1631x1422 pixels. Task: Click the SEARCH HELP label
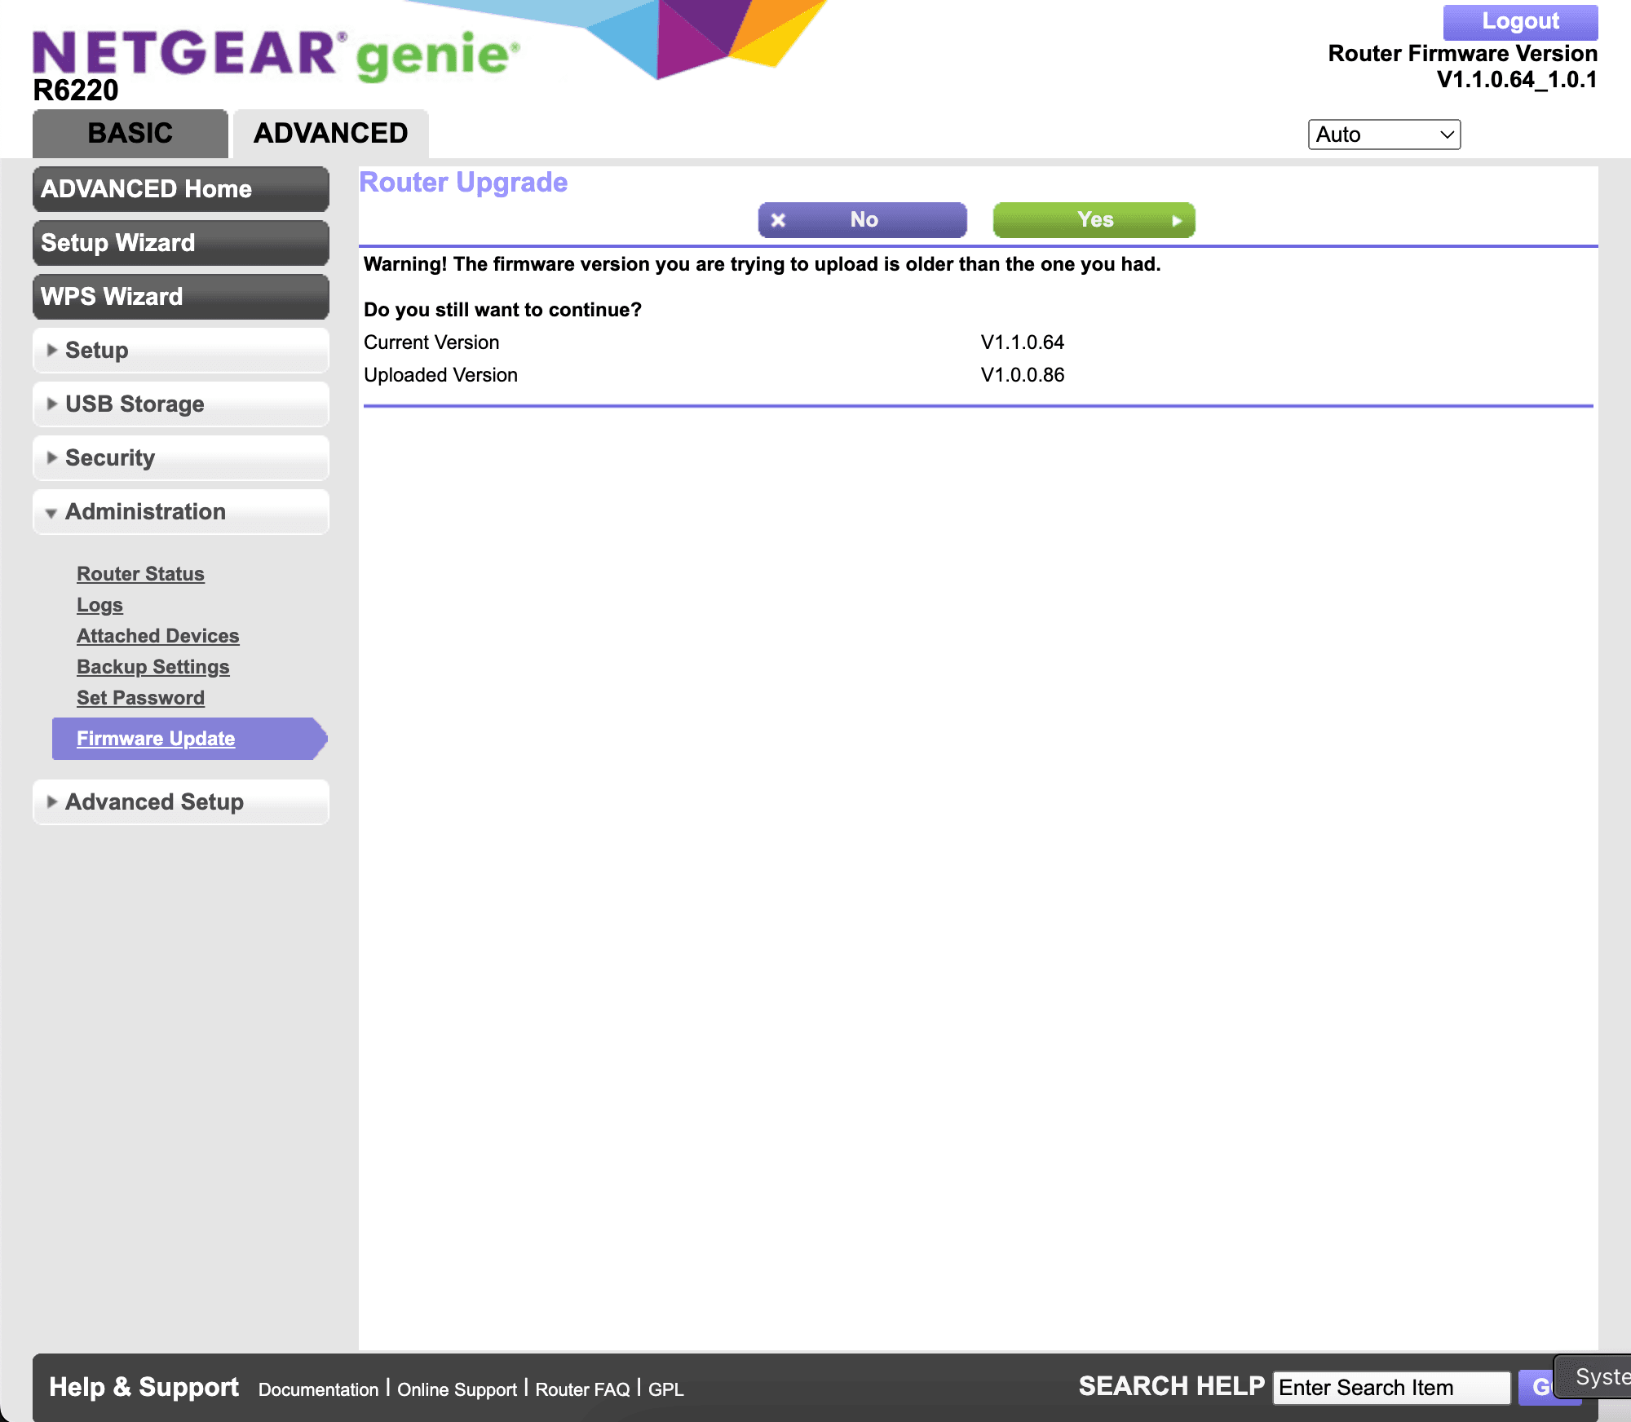[1171, 1386]
